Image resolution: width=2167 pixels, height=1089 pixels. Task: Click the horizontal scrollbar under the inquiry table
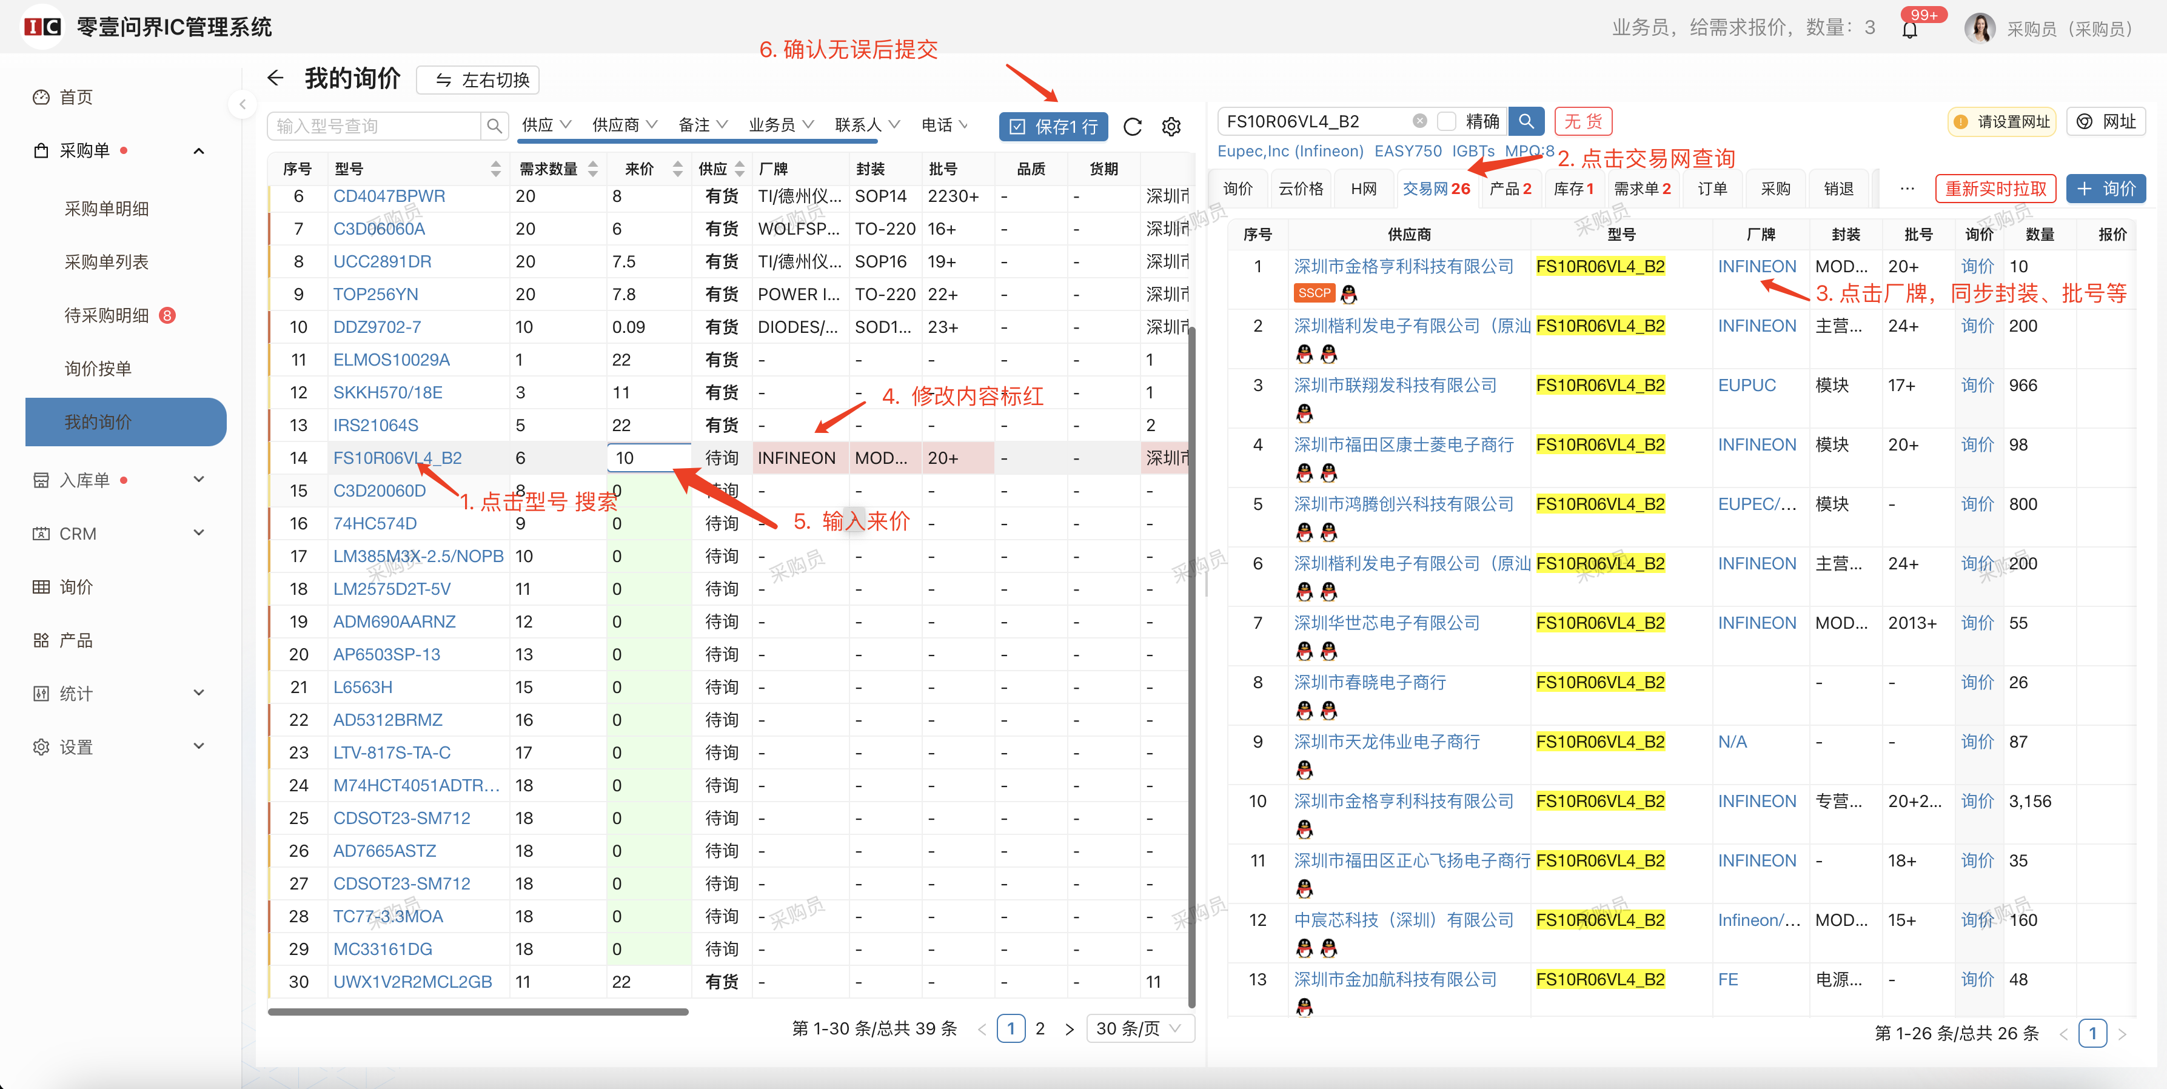point(478,1011)
